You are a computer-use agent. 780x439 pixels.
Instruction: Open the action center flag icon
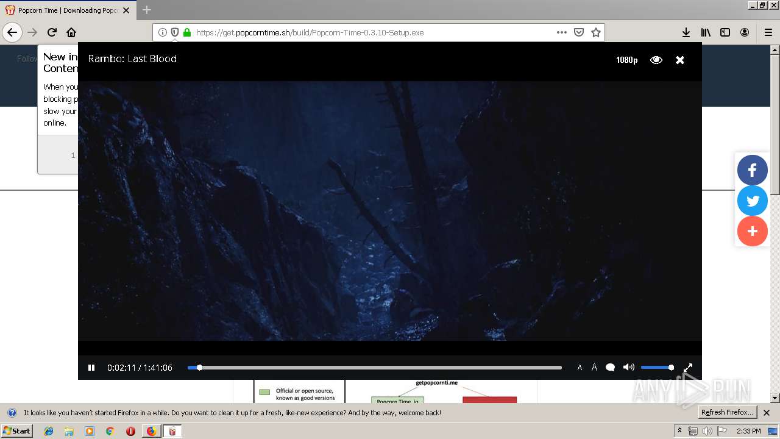click(721, 431)
